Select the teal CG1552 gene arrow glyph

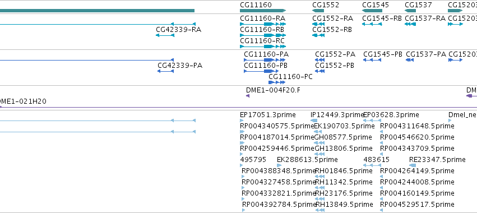coord(318,11)
